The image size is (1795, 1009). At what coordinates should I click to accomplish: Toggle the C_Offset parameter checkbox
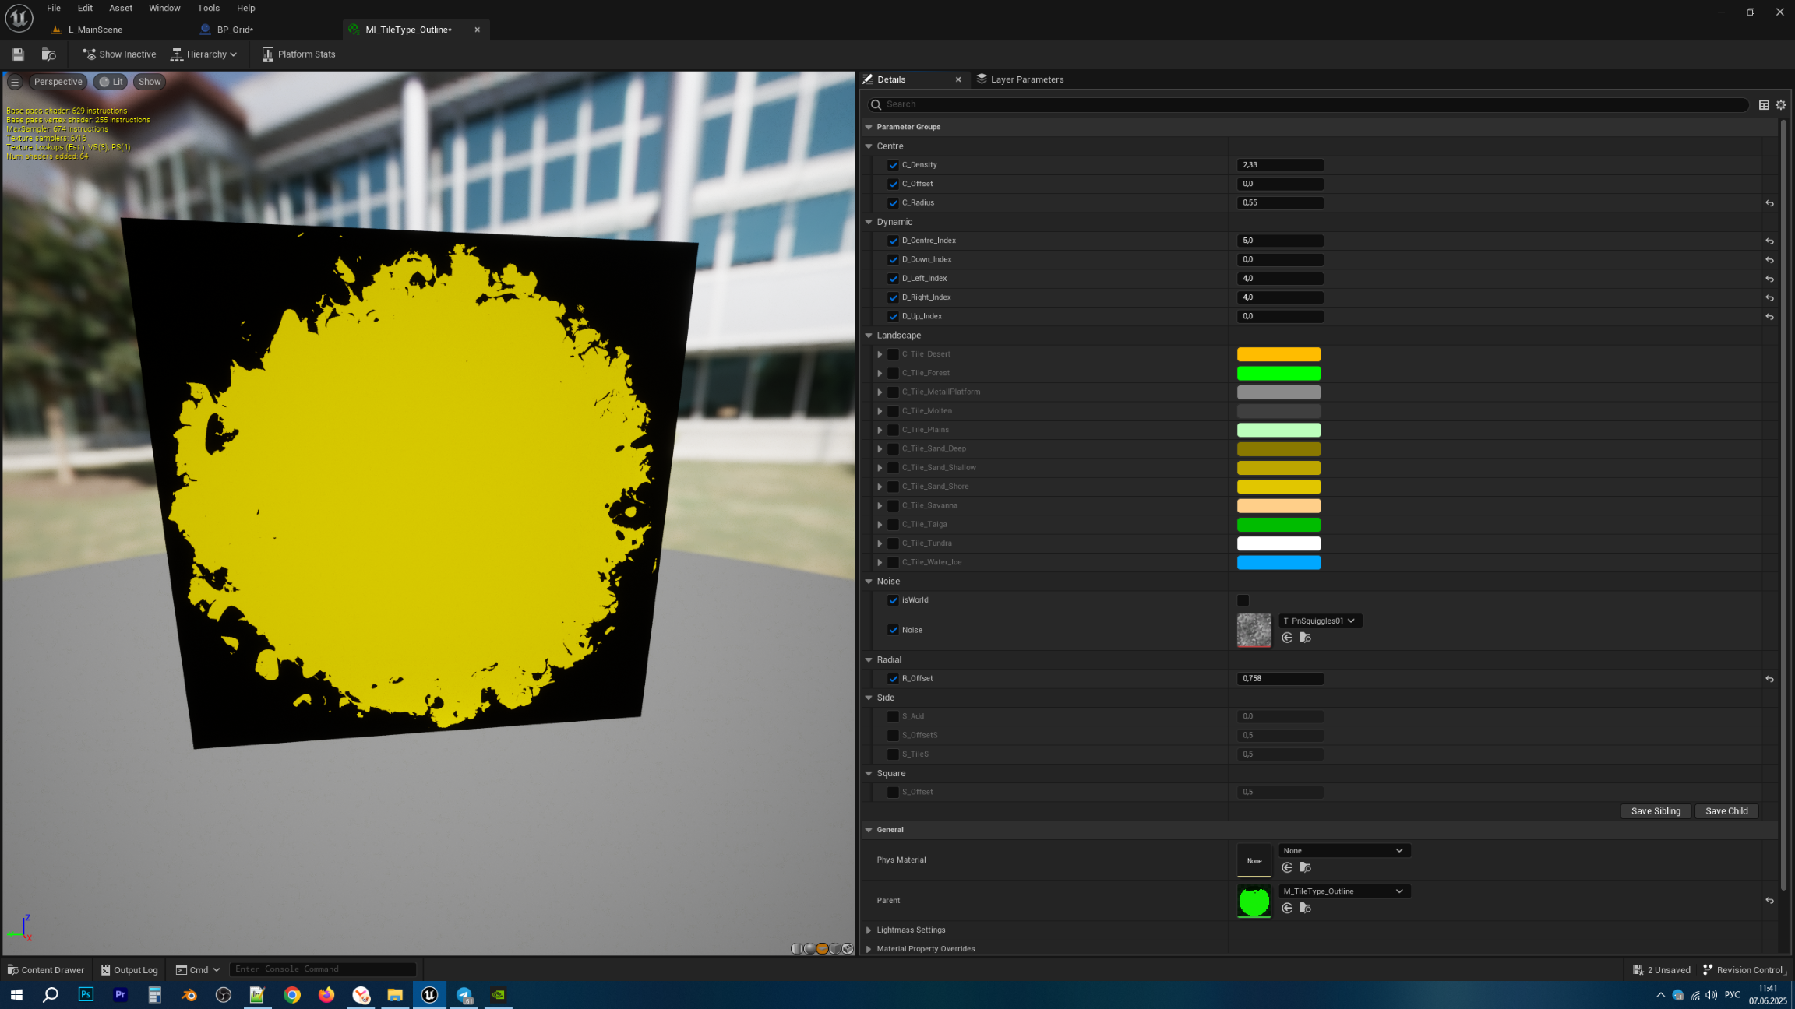(893, 184)
